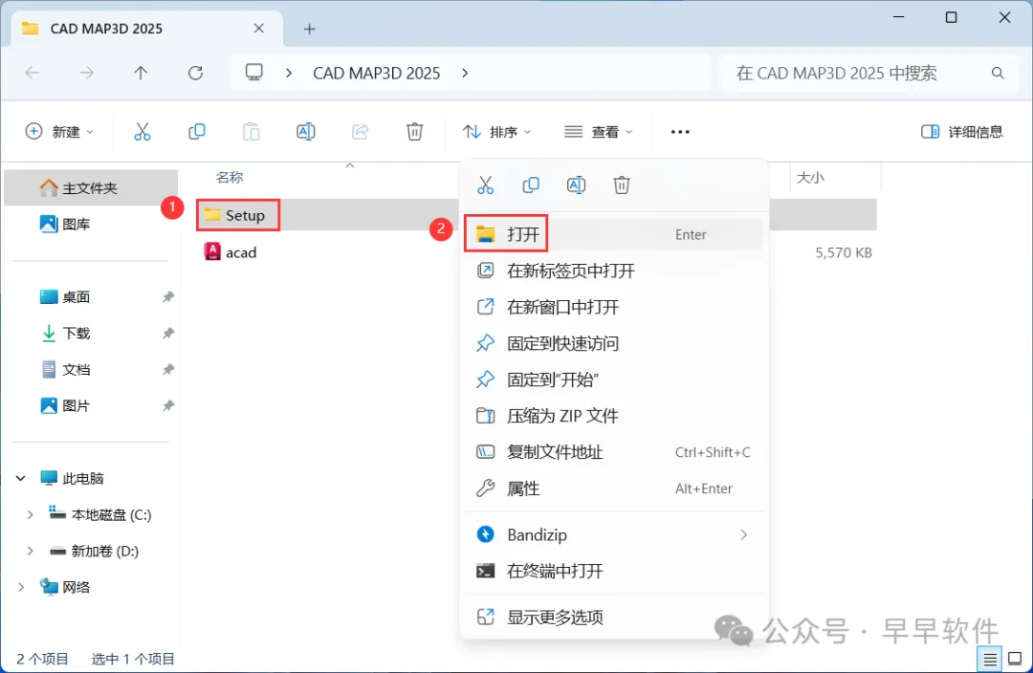Choose 在新窗口中打开
Image resolution: width=1033 pixels, height=673 pixels.
click(x=613, y=307)
